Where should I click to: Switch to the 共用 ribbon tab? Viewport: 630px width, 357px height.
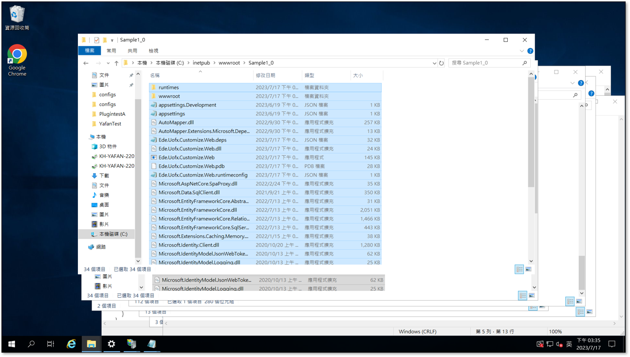tap(132, 51)
